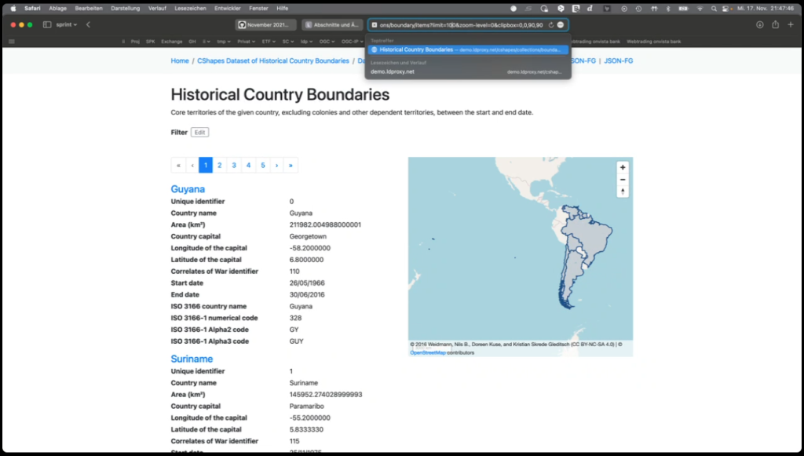Zoom out on the map
This screenshot has height=456, width=804.
pos(623,179)
